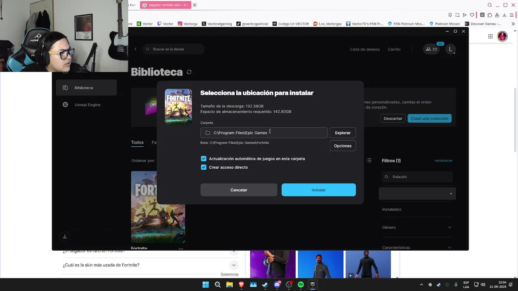Viewport: 518px width, 291px height.
Task: Open Spotify from taskbar
Action: pos(301,285)
